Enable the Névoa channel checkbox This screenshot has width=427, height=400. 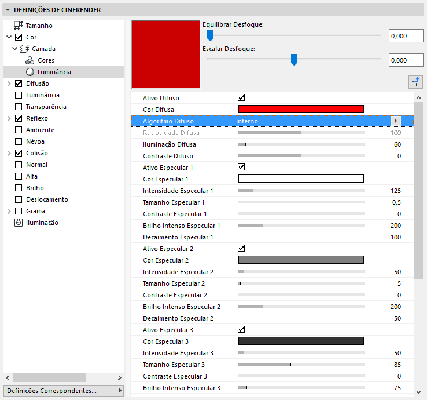coord(19,141)
